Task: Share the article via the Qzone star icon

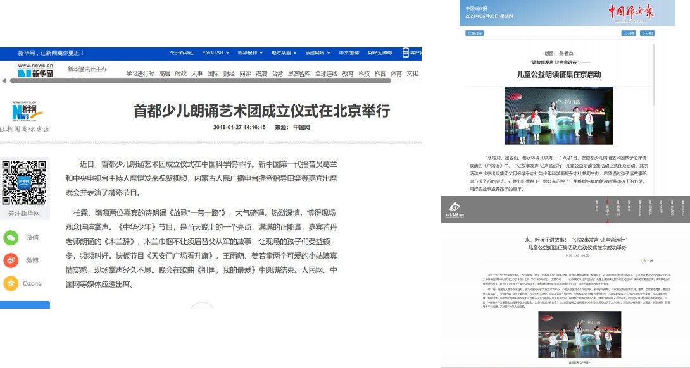Action: coord(11,283)
